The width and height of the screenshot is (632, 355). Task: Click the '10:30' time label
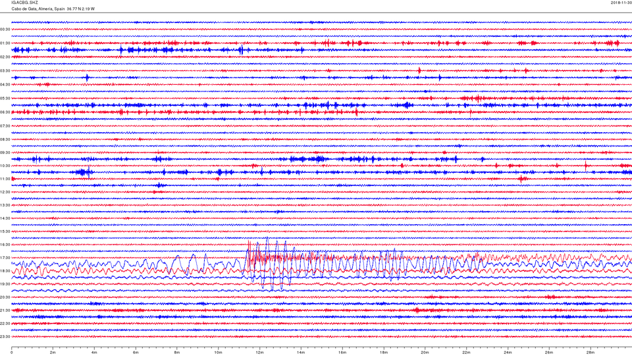coord(5,166)
